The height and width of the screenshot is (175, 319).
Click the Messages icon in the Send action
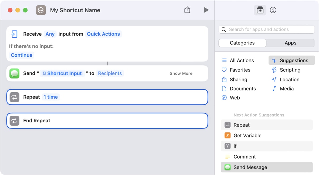[14, 73]
